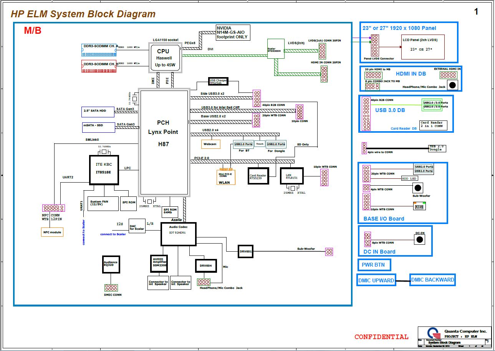Select the DDR3-SODIMM CH. B module
Image resolution: width=495 pixels, height=351 pixels.
[99, 66]
